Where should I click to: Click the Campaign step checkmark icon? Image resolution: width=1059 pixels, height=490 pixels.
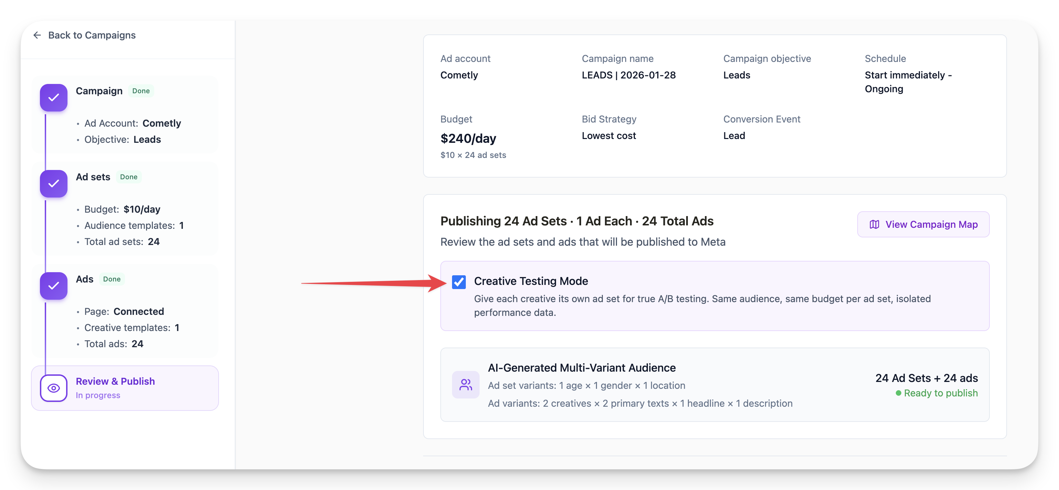(x=53, y=98)
